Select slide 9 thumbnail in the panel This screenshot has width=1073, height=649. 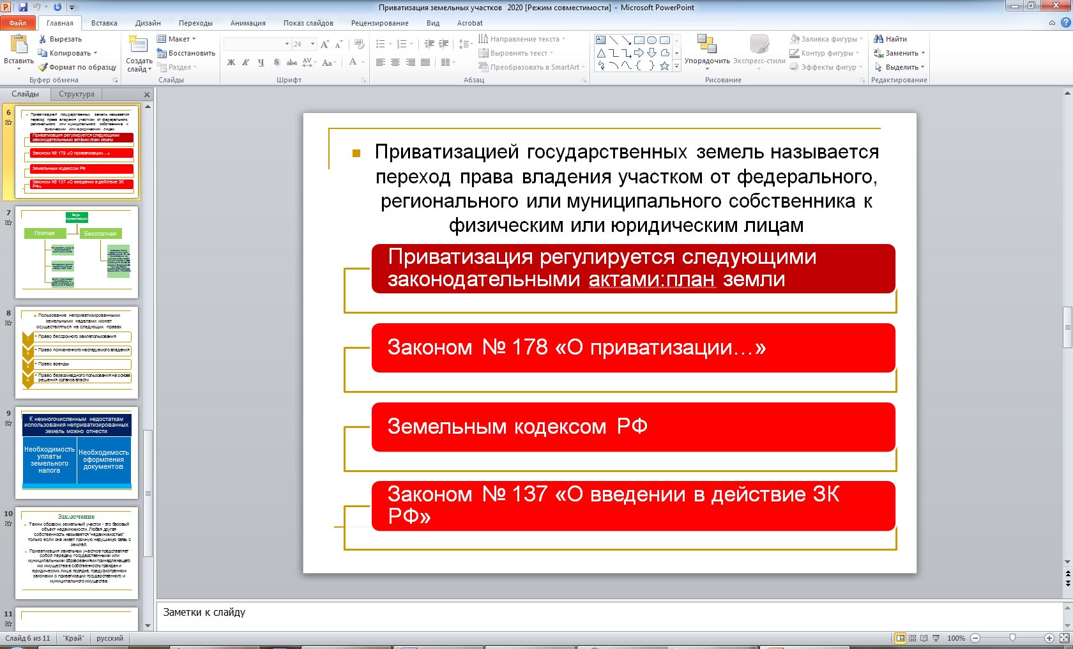(77, 452)
